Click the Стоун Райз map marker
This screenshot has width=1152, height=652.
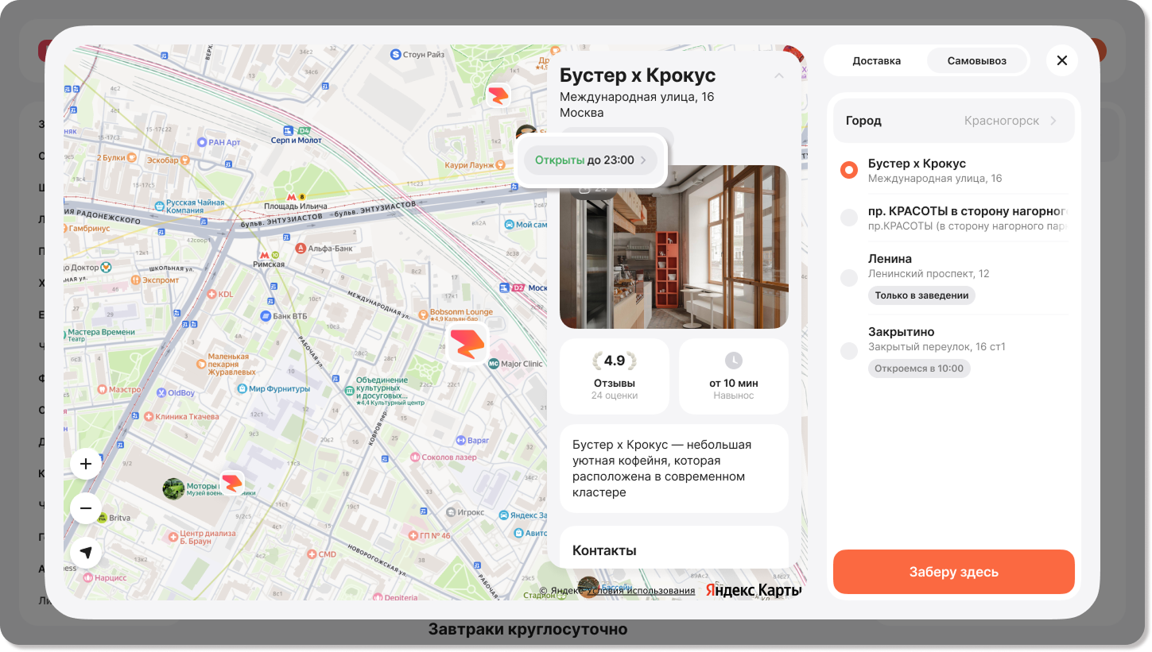click(x=396, y=55)
